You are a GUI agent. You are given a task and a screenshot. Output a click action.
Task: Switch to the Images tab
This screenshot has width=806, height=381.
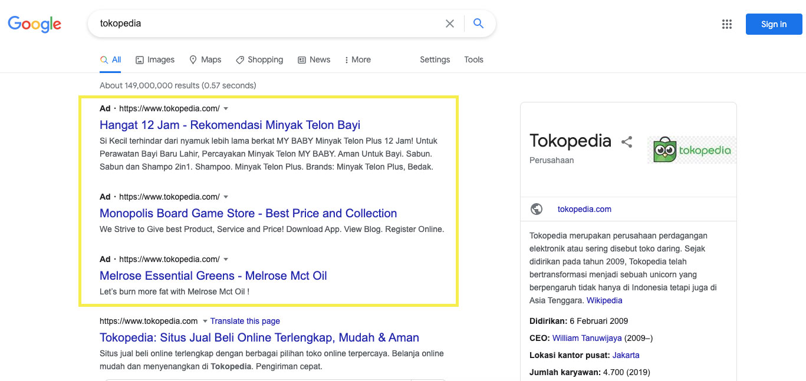[x=154, y=59]
